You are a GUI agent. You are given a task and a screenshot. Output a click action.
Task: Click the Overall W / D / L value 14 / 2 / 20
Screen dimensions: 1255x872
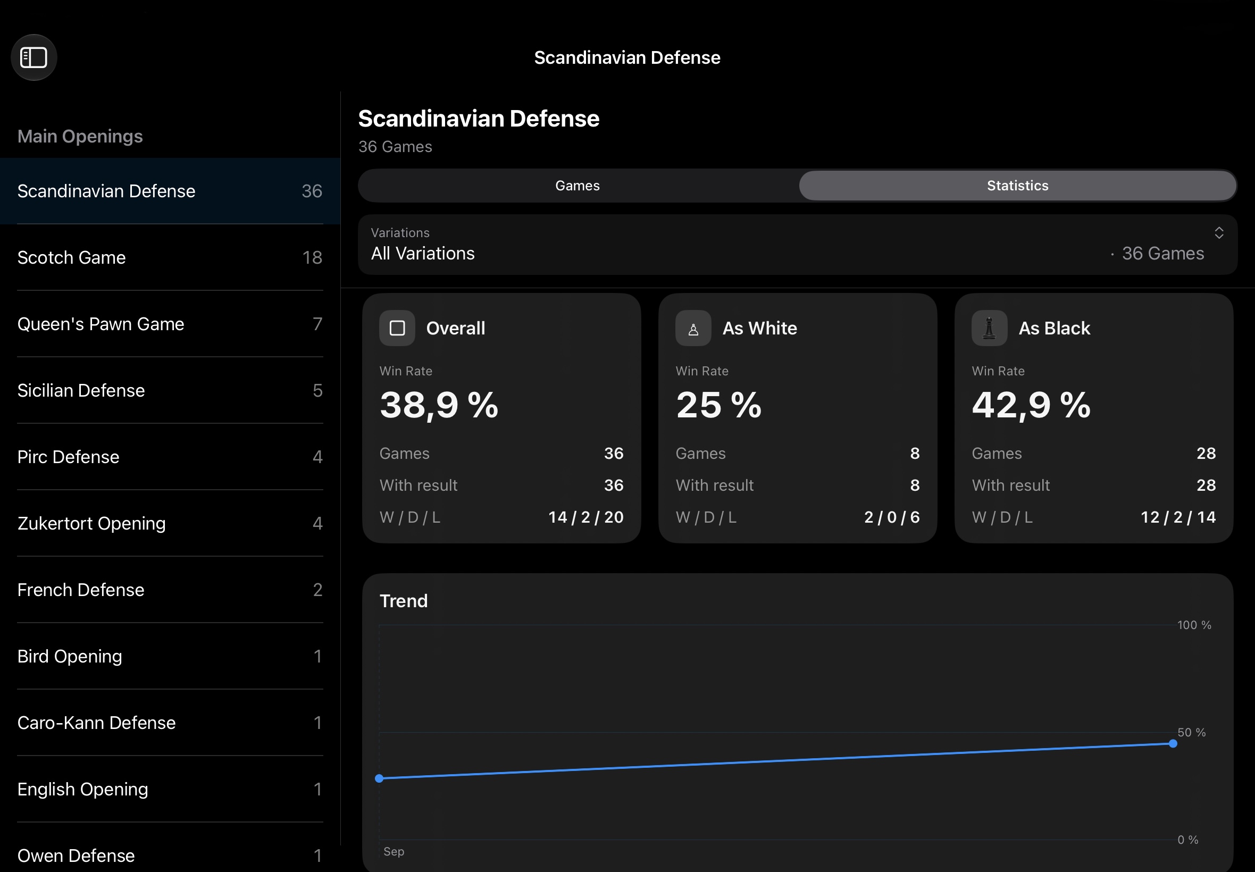pyautogui.click(x=585, y=517)
